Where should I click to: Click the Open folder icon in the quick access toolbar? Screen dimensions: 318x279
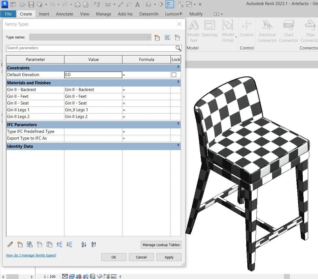[x=23, y=4]
